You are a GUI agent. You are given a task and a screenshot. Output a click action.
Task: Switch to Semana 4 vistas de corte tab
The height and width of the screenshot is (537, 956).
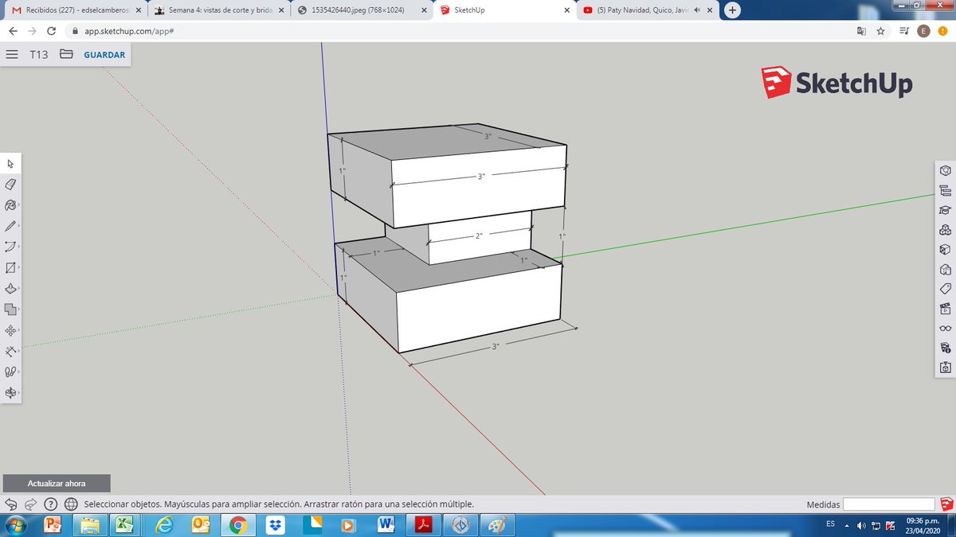(217, 10)
